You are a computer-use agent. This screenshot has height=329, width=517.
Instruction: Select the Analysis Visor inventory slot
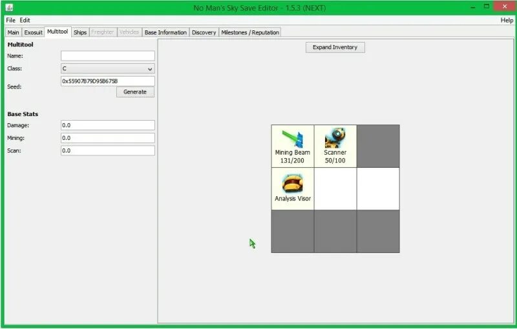click(x=293, y=189)
